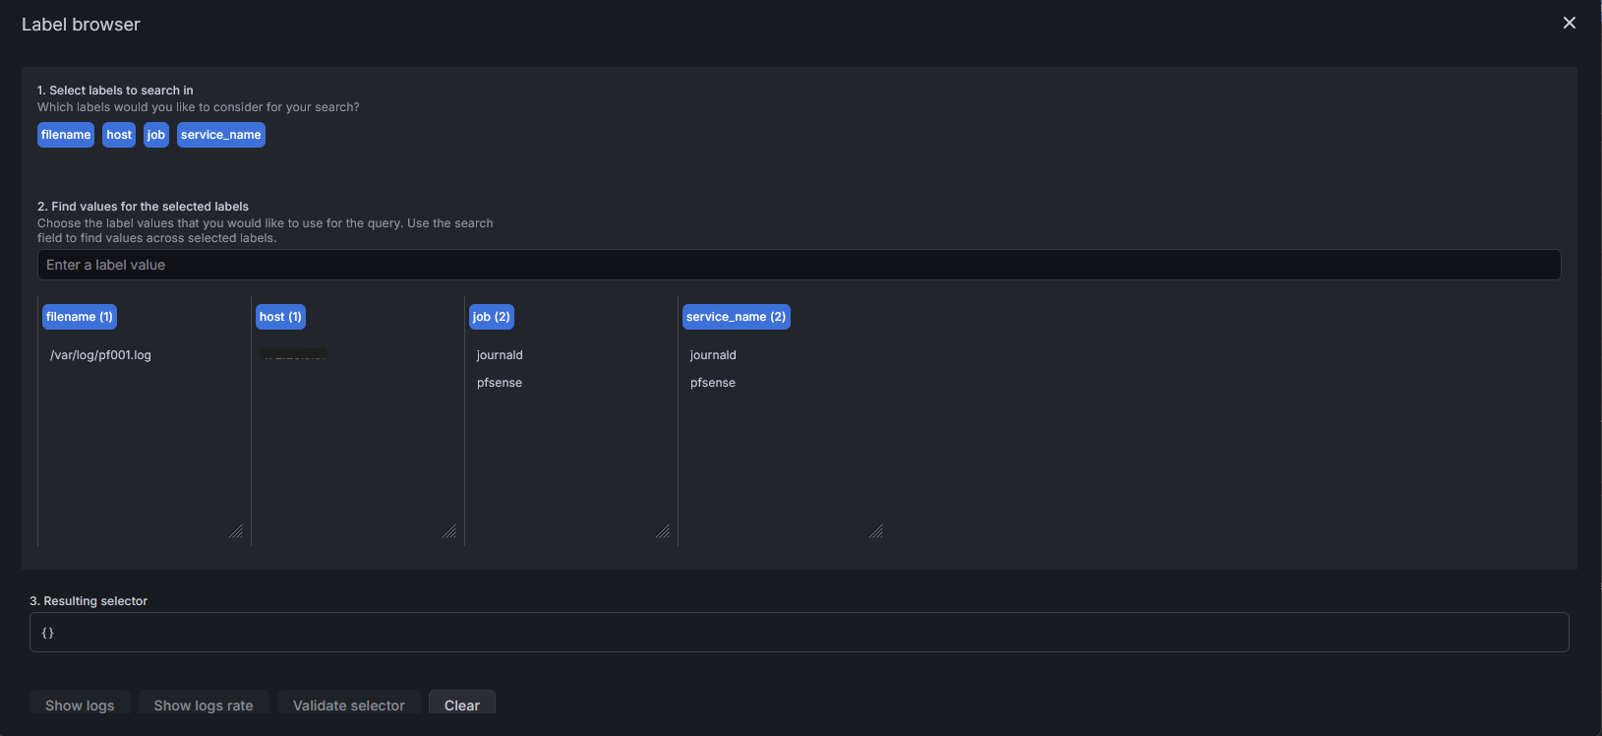Select the /var/log/pf001.log filename value
The height and width of the screenshot is (736, 1602).
tap(100, 355)
